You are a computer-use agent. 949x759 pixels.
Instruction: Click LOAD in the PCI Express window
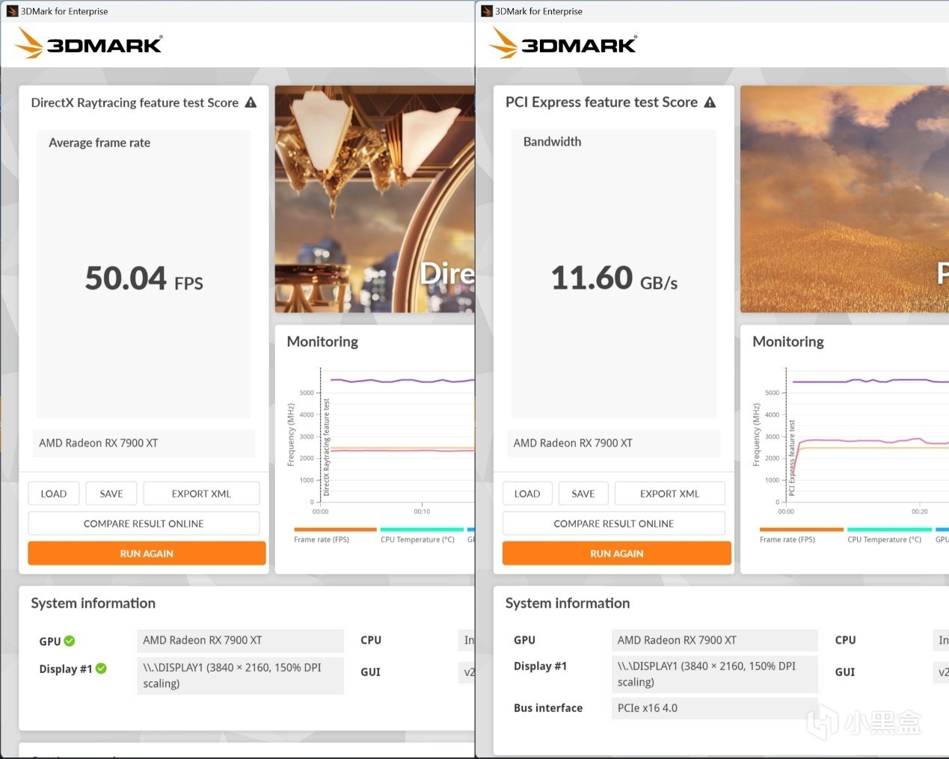click(527, 494)
